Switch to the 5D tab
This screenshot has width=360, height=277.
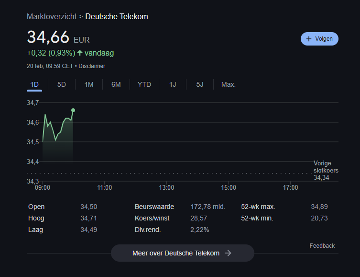tap(62, 85)
